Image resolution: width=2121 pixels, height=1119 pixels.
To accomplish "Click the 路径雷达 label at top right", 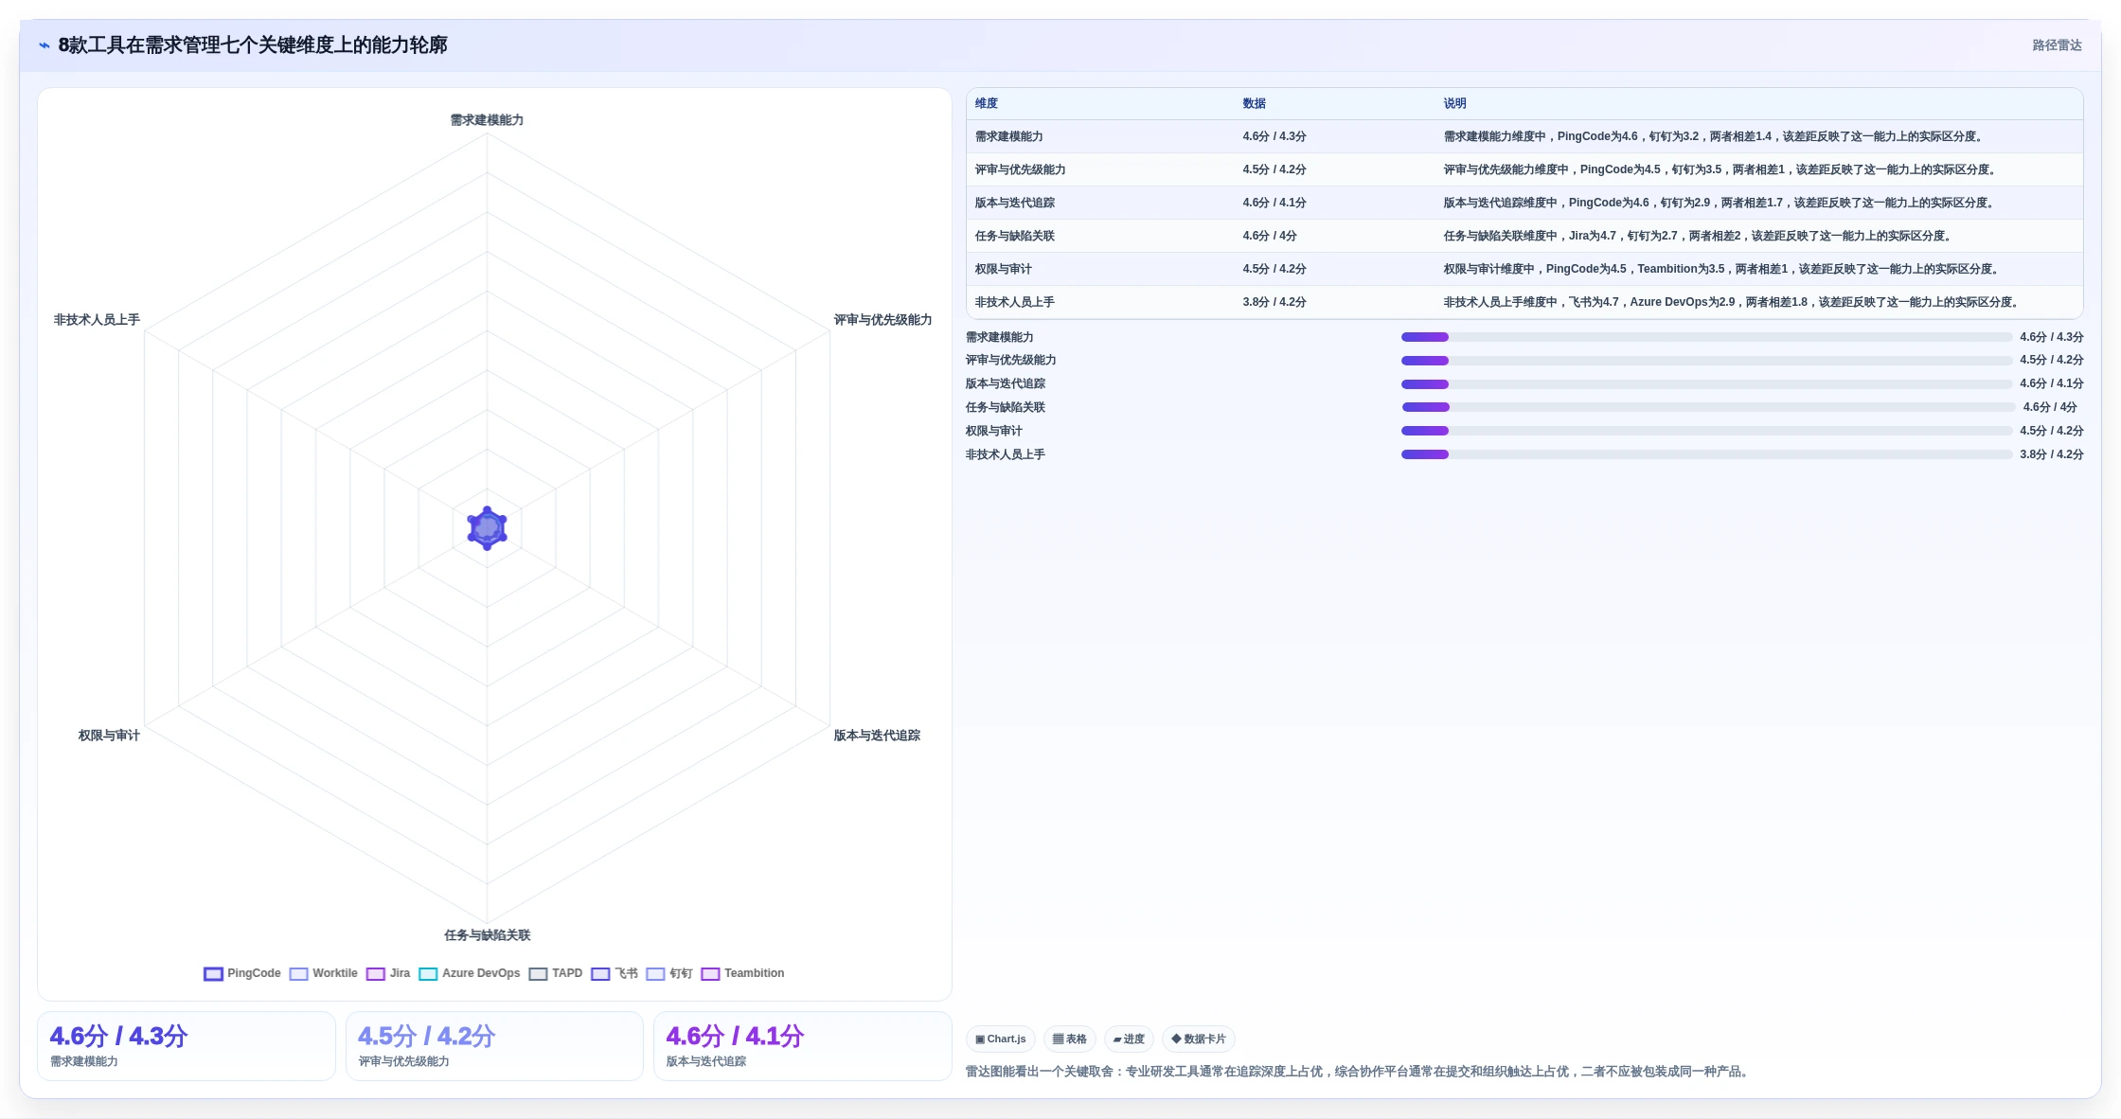I will (2057, 45).
